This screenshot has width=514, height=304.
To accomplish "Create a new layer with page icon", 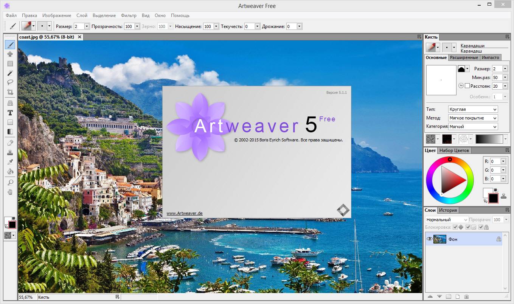I will 457,296.
